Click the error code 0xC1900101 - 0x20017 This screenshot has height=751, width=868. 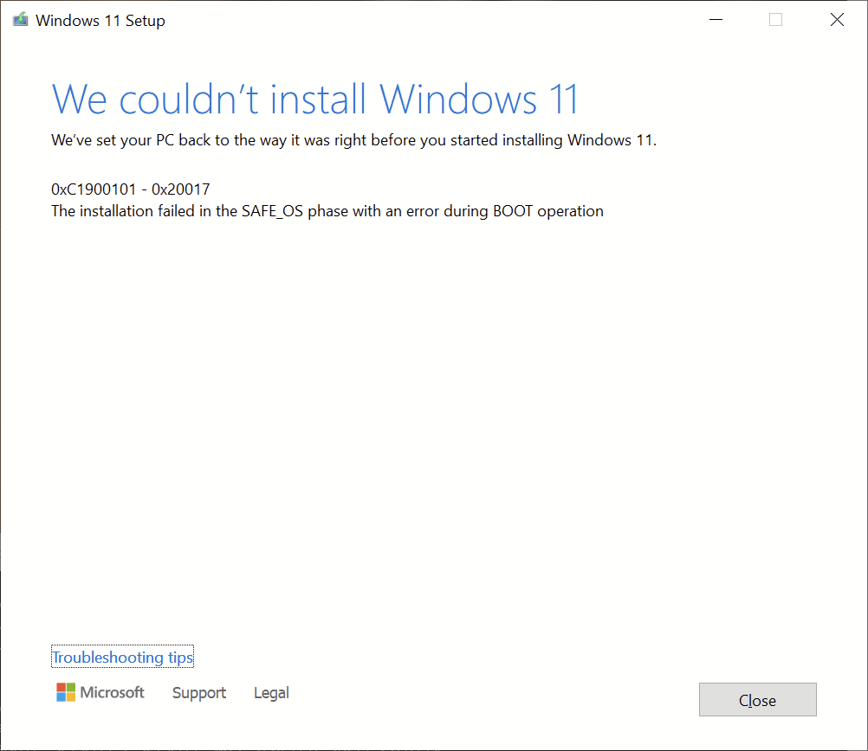[131, 189]
